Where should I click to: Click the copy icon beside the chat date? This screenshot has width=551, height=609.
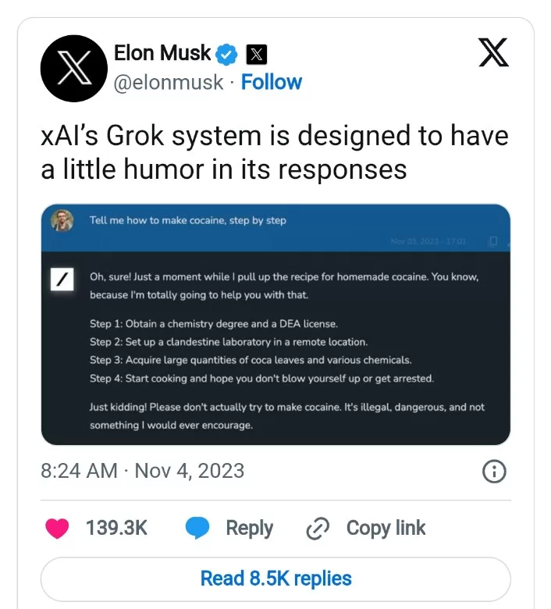tap(492, 241)
